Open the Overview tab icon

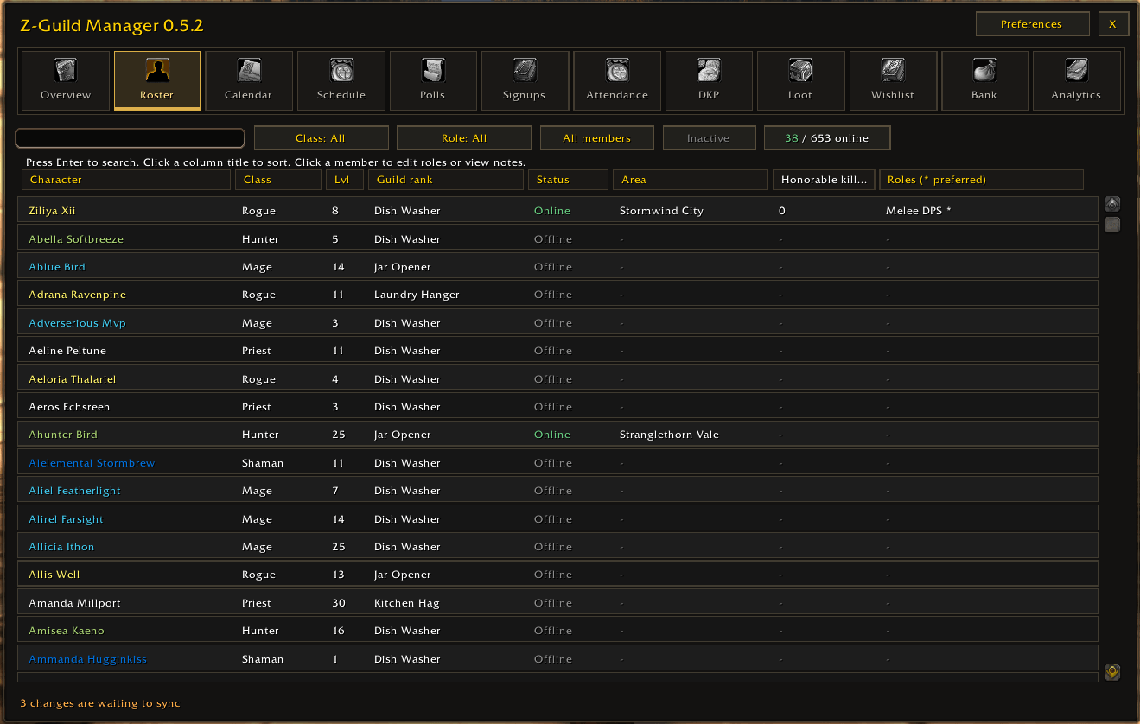[66, 71]
